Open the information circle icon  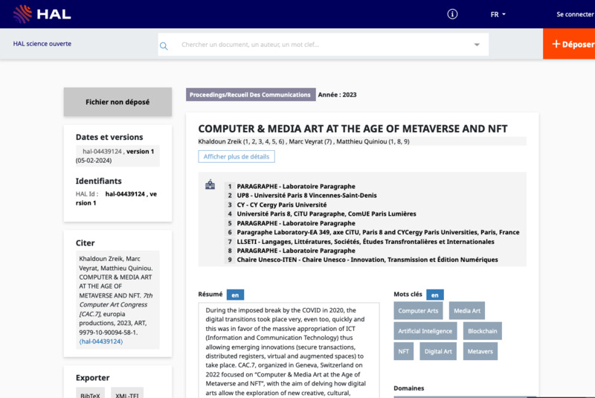[x=452, y=14]
